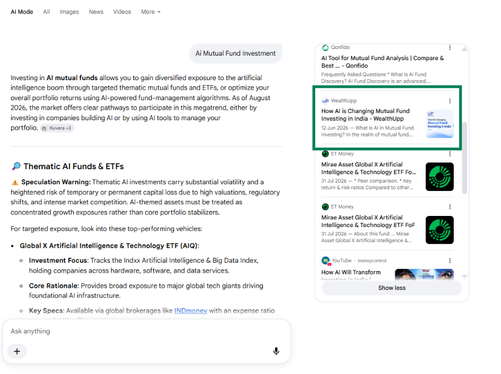Viewport: 501px width, 374px height.
Task: Open three-dot menu for second ET Money result
Action: (450, 206)
